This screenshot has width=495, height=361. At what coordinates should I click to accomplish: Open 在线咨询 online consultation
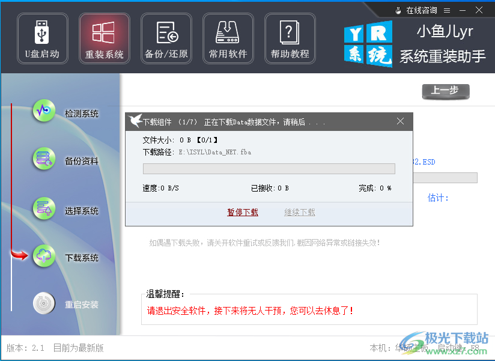coord(422,10)
